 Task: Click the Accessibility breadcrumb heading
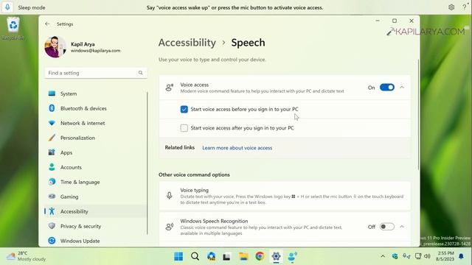187,43
